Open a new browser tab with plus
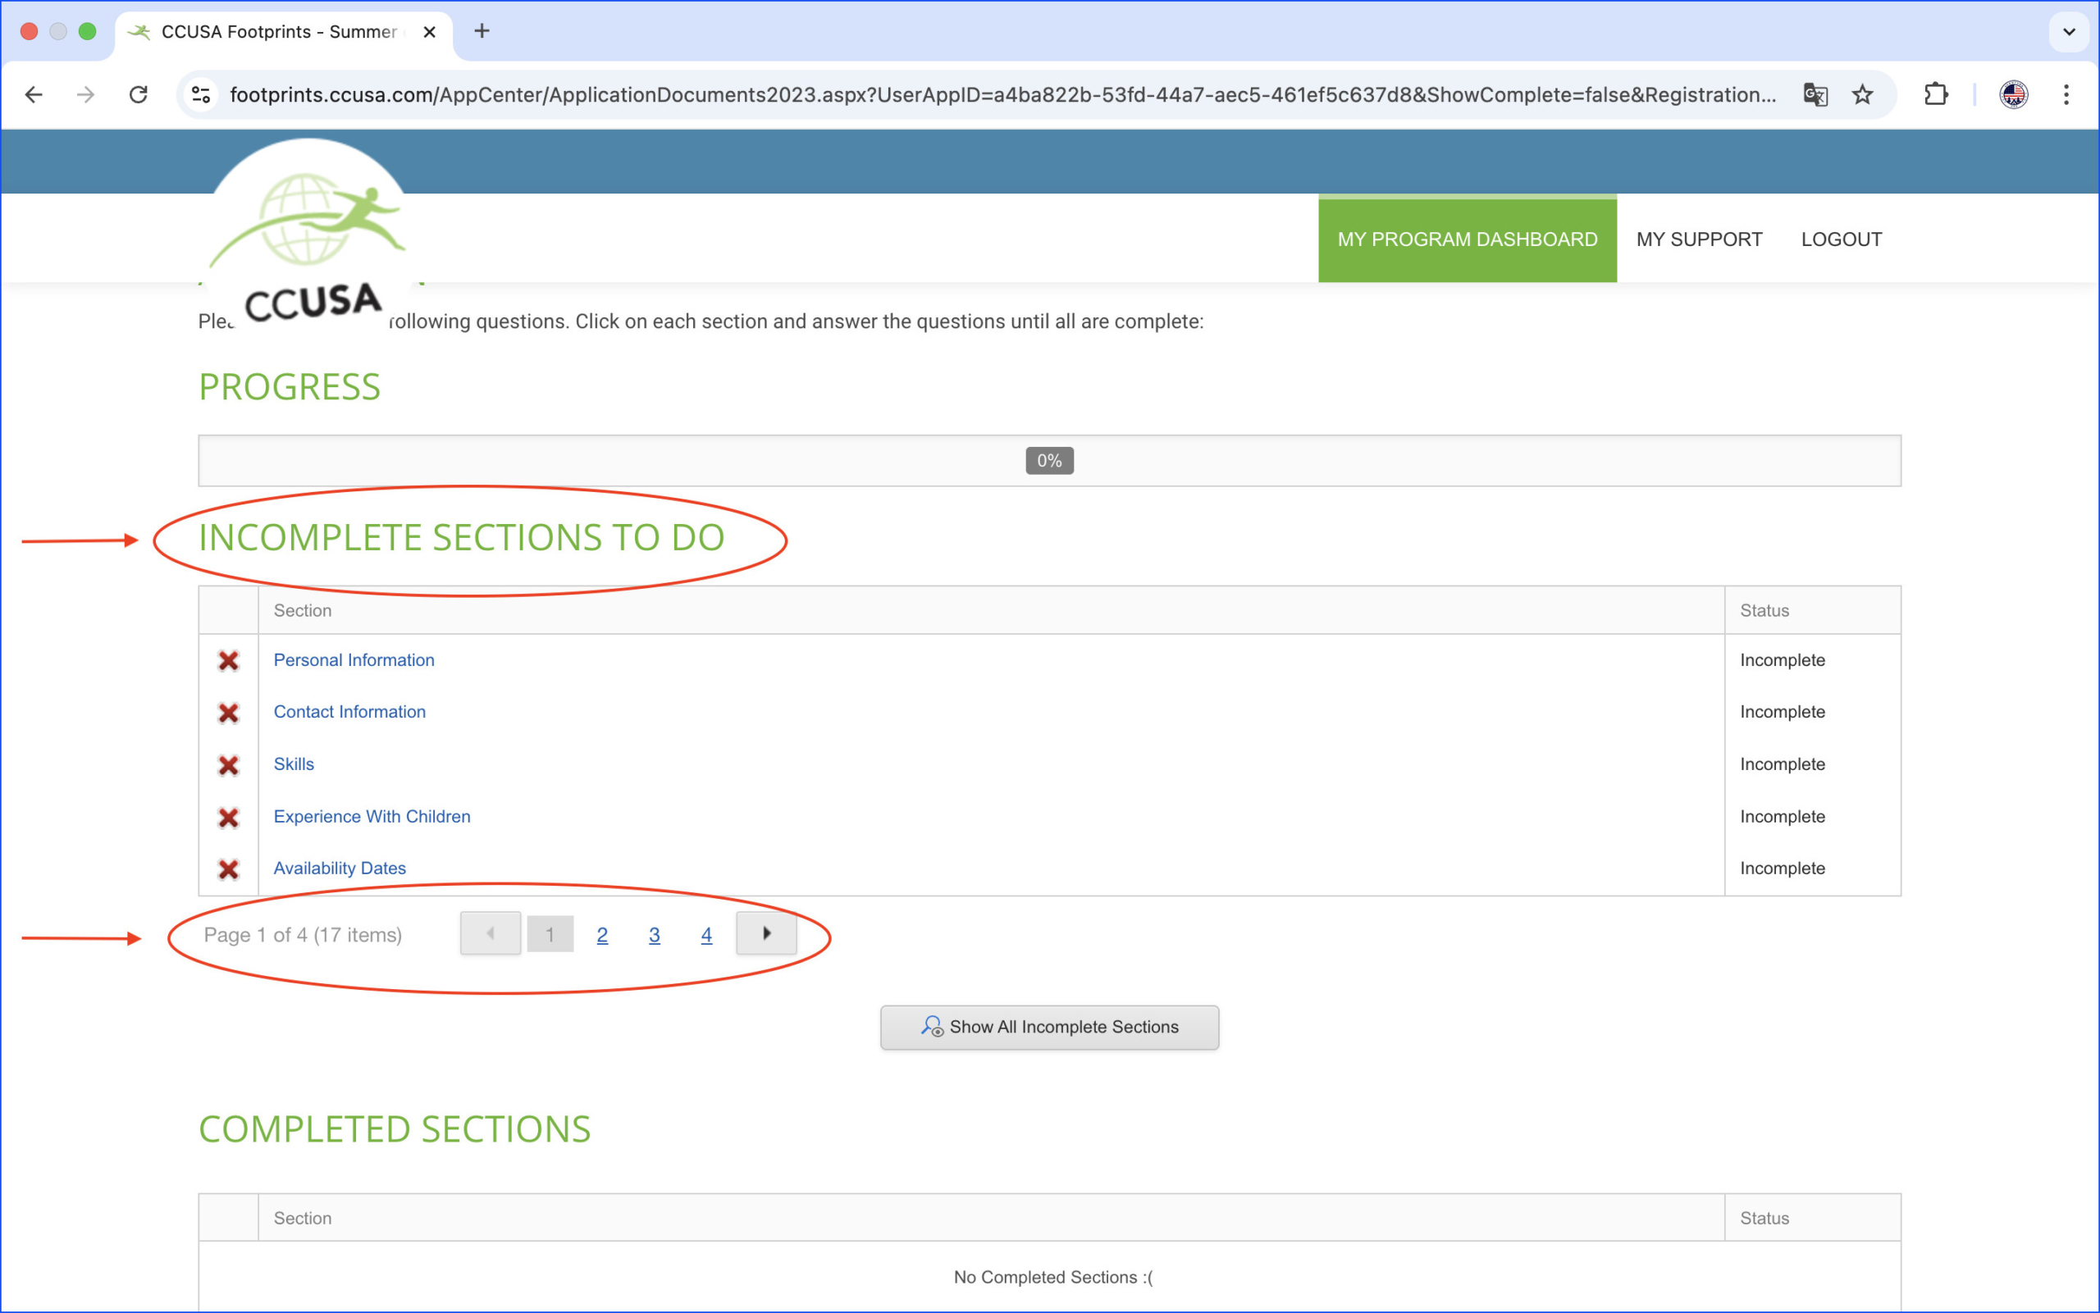This screenshot has width=2100, height=1313. pos(482,31)
